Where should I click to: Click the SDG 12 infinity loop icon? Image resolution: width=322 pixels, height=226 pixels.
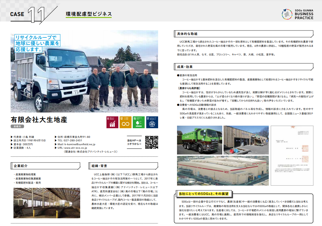125,122
